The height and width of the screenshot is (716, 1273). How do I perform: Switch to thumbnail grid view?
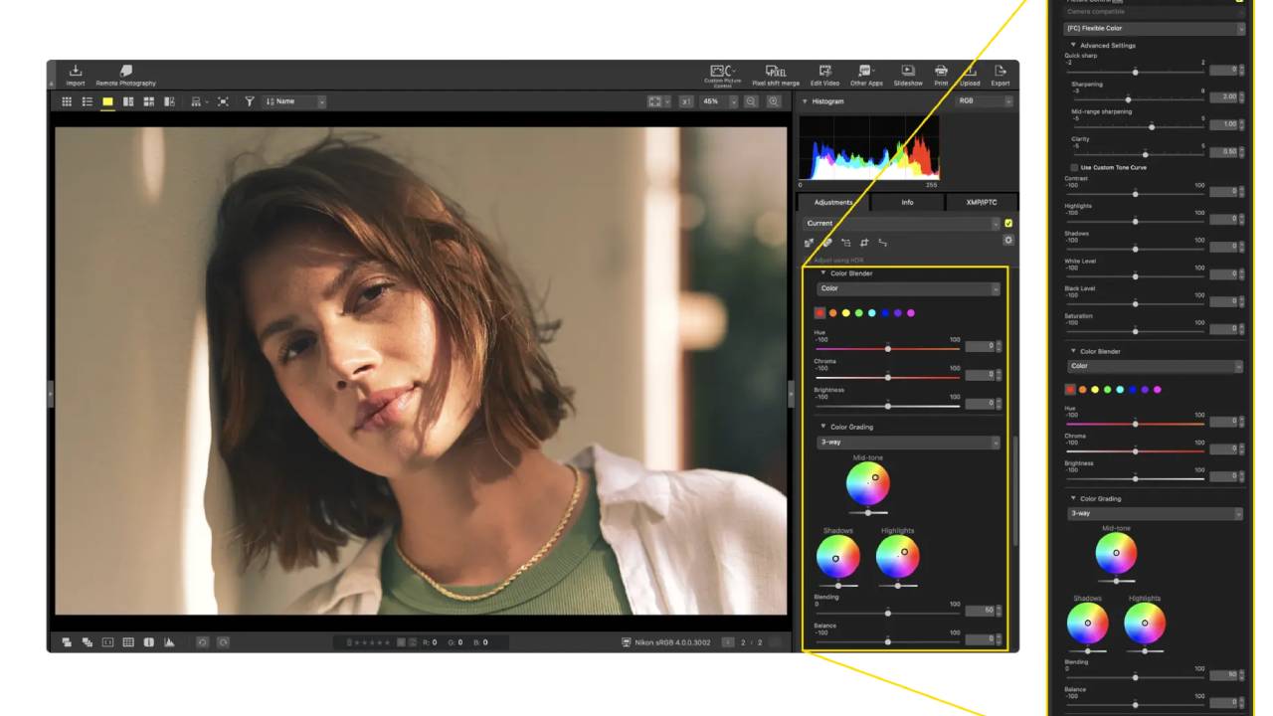point(67,101)
